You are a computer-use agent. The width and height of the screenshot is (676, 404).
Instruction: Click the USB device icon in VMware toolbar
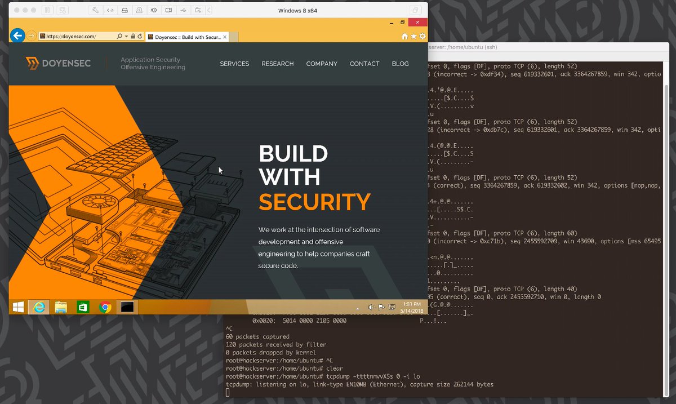(x=183, y=10)
